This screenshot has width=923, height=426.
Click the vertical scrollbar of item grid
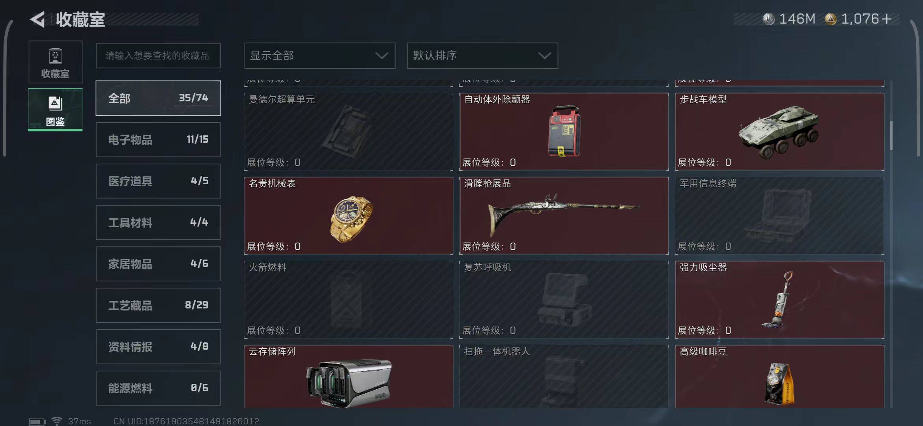tap(891, 135)
